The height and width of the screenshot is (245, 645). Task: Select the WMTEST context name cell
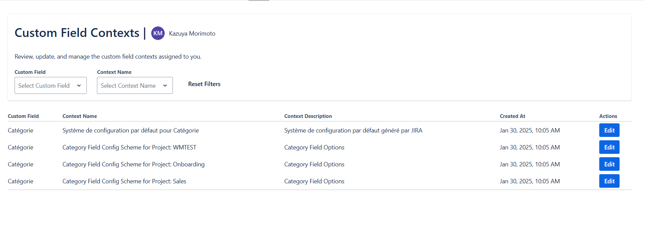pyautogui.click(x=129, y=147)
